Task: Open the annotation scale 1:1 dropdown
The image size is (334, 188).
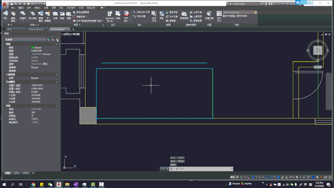Action: (291, 177)
